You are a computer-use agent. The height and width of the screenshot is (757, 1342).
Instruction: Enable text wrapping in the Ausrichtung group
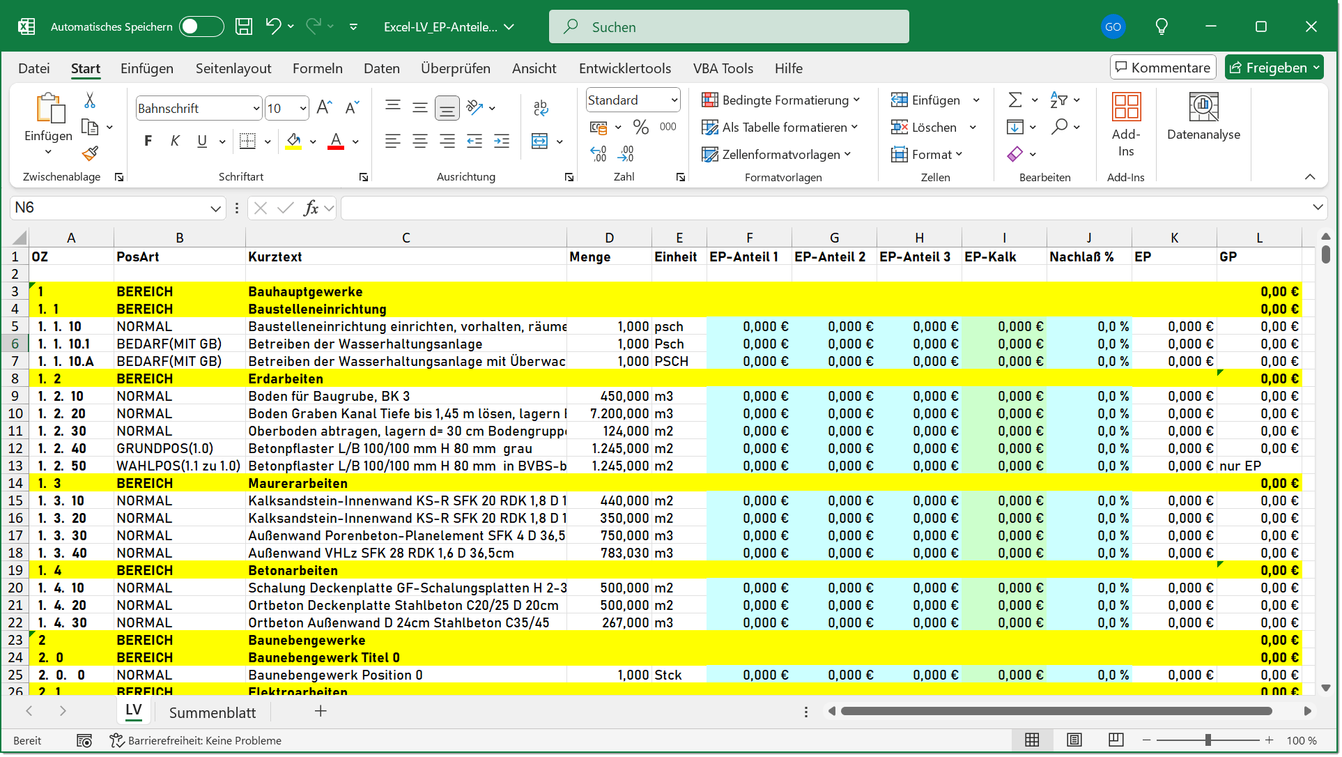[541, 108]
